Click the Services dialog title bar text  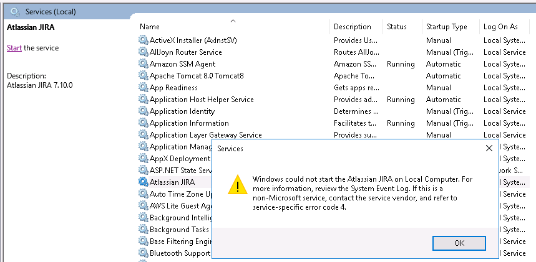click(230, 149)
